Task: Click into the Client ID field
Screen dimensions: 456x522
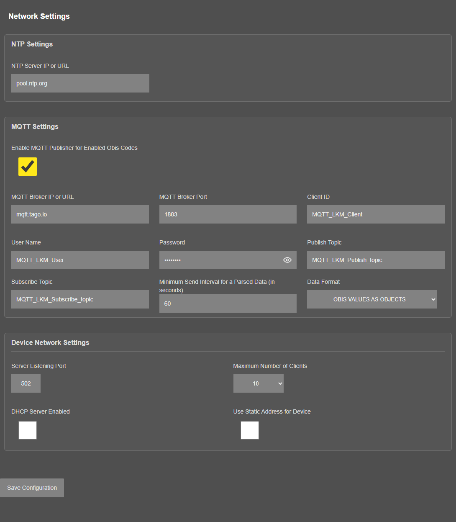Action: point(376,214)
